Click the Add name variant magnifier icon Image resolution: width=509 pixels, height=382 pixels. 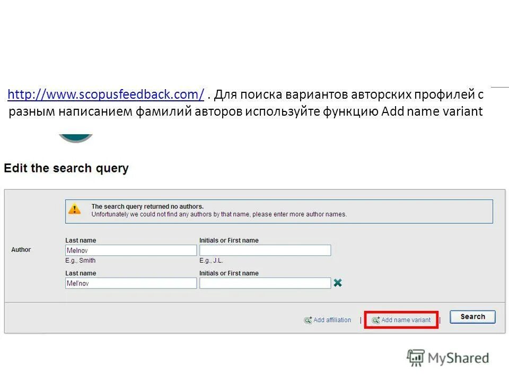pos(376,320)
